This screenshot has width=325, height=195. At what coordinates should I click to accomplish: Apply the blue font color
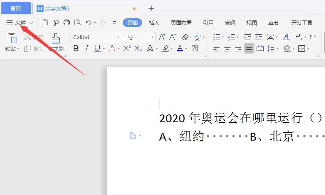(x=180, y=48)
